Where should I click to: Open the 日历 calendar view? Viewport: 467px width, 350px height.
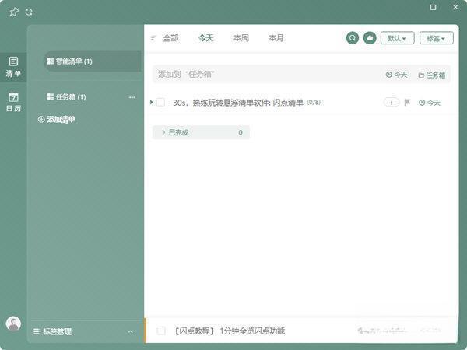coord(13,102)
